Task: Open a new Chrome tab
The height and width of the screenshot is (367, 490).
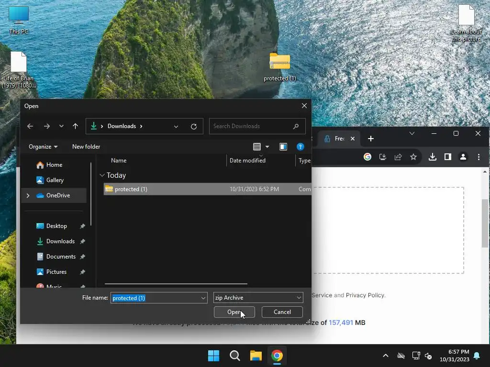Action: (371, 139)
